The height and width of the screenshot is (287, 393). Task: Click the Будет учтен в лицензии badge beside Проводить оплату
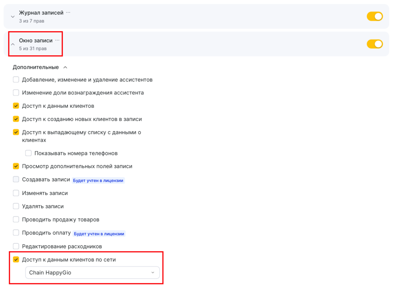tap(99, 233)
